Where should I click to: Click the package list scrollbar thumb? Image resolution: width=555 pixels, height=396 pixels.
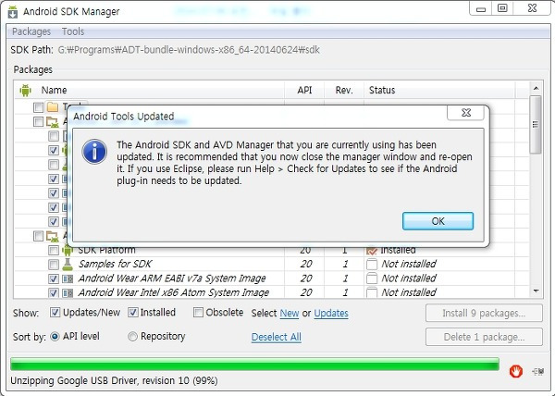[536, 125]
